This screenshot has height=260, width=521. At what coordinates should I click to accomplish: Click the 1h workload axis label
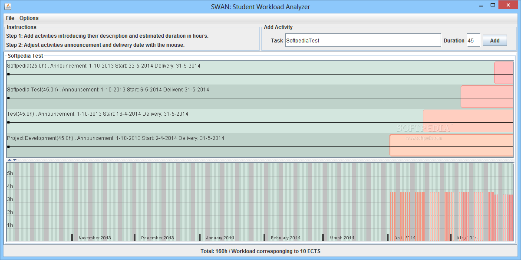(x=10, y=225)
